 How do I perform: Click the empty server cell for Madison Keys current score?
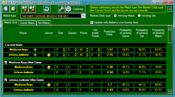(49, 50)
